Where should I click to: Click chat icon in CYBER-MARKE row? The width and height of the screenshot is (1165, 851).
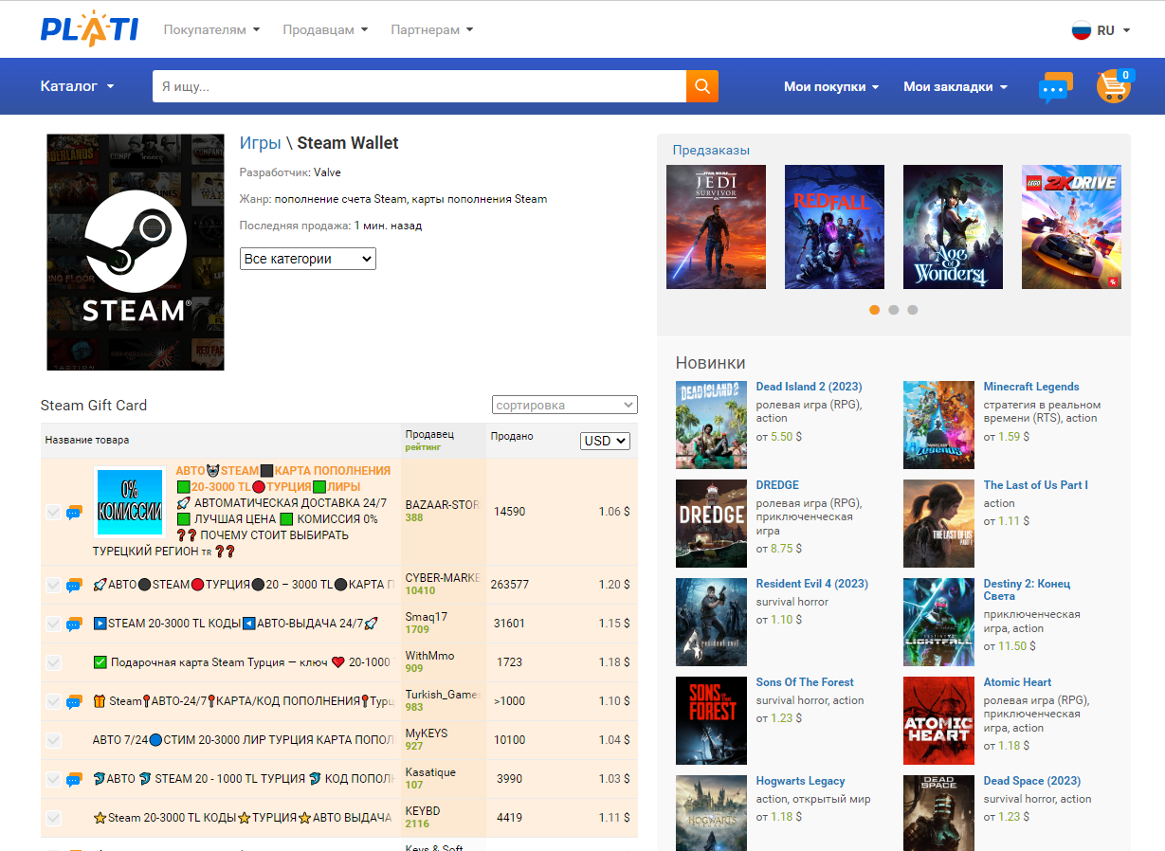tap(74, 586)
